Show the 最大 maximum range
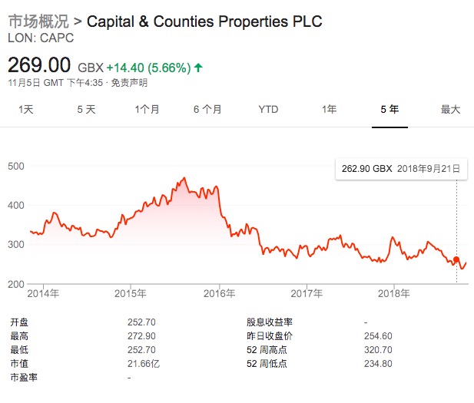 [450, 109]
